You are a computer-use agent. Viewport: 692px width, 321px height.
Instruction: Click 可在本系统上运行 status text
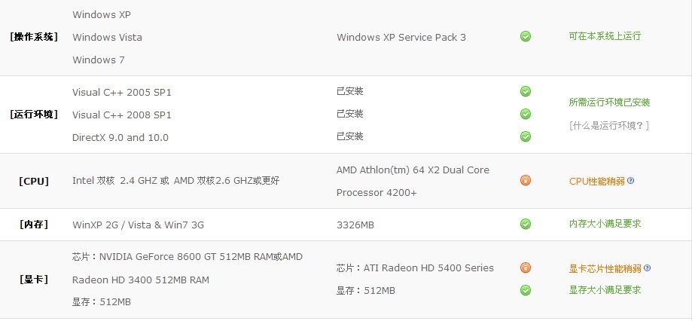coord(605,36)
